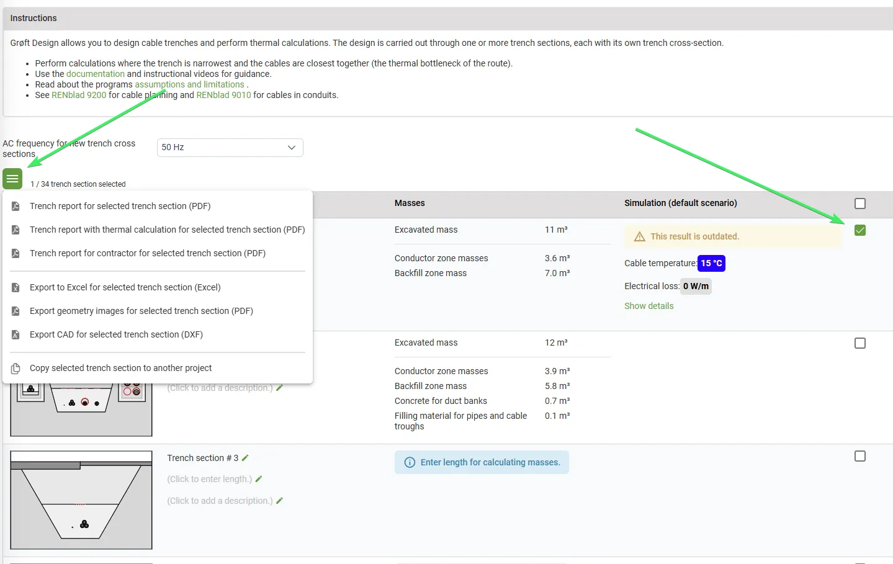Select checkbox for Trench section # 3
Image resolution: width=893 pixels, height=564 pixels.
[x=859, y=456]
